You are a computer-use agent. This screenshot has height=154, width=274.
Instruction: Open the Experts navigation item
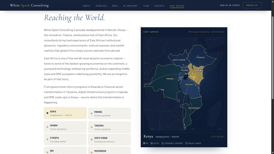pos(159,6)
